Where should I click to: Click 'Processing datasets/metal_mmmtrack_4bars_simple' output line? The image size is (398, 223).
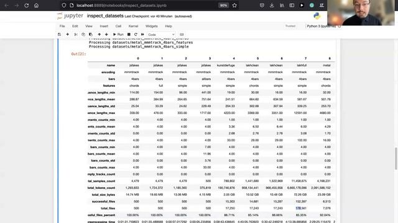pos(139,46)
